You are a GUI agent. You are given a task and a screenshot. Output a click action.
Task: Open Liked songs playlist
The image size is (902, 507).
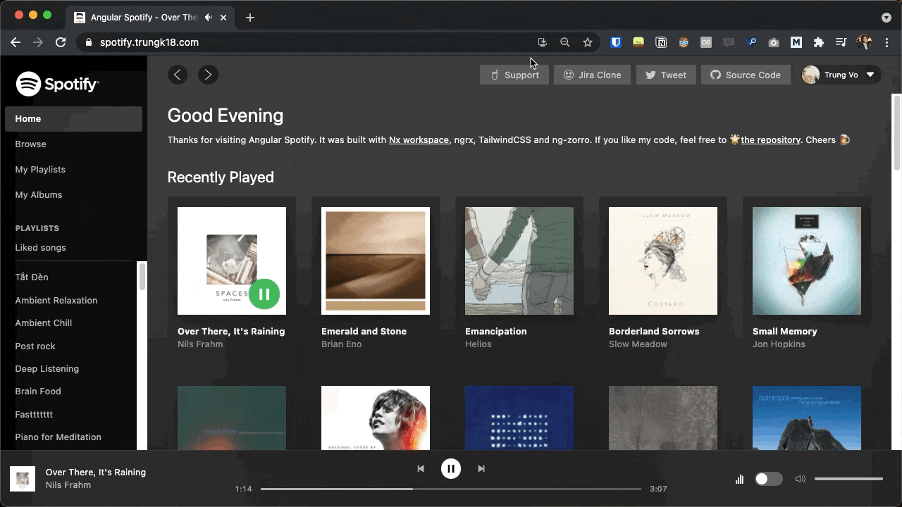(x=40, y=247)
